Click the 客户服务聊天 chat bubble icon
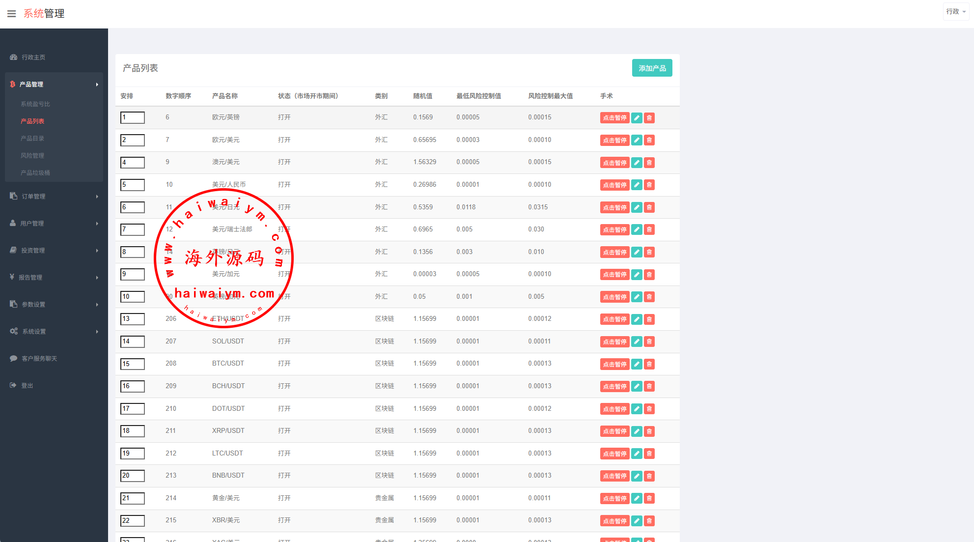 [14, 359]
